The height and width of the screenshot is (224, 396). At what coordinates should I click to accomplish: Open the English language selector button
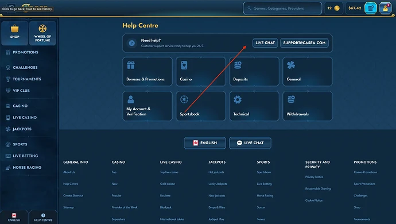pyautogui.click(x=205, y=143)
